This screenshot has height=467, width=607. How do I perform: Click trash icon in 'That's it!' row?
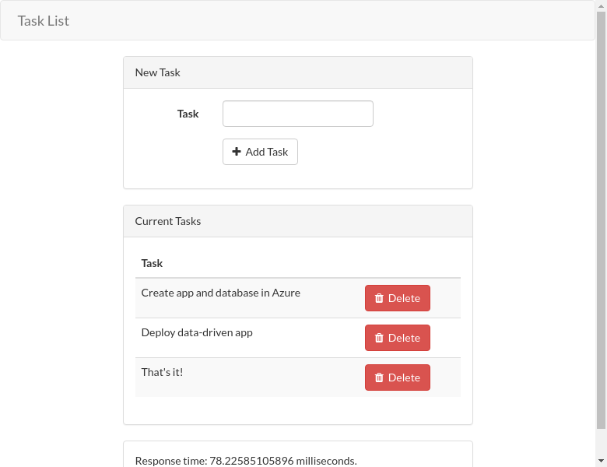[x=379, y=377]
